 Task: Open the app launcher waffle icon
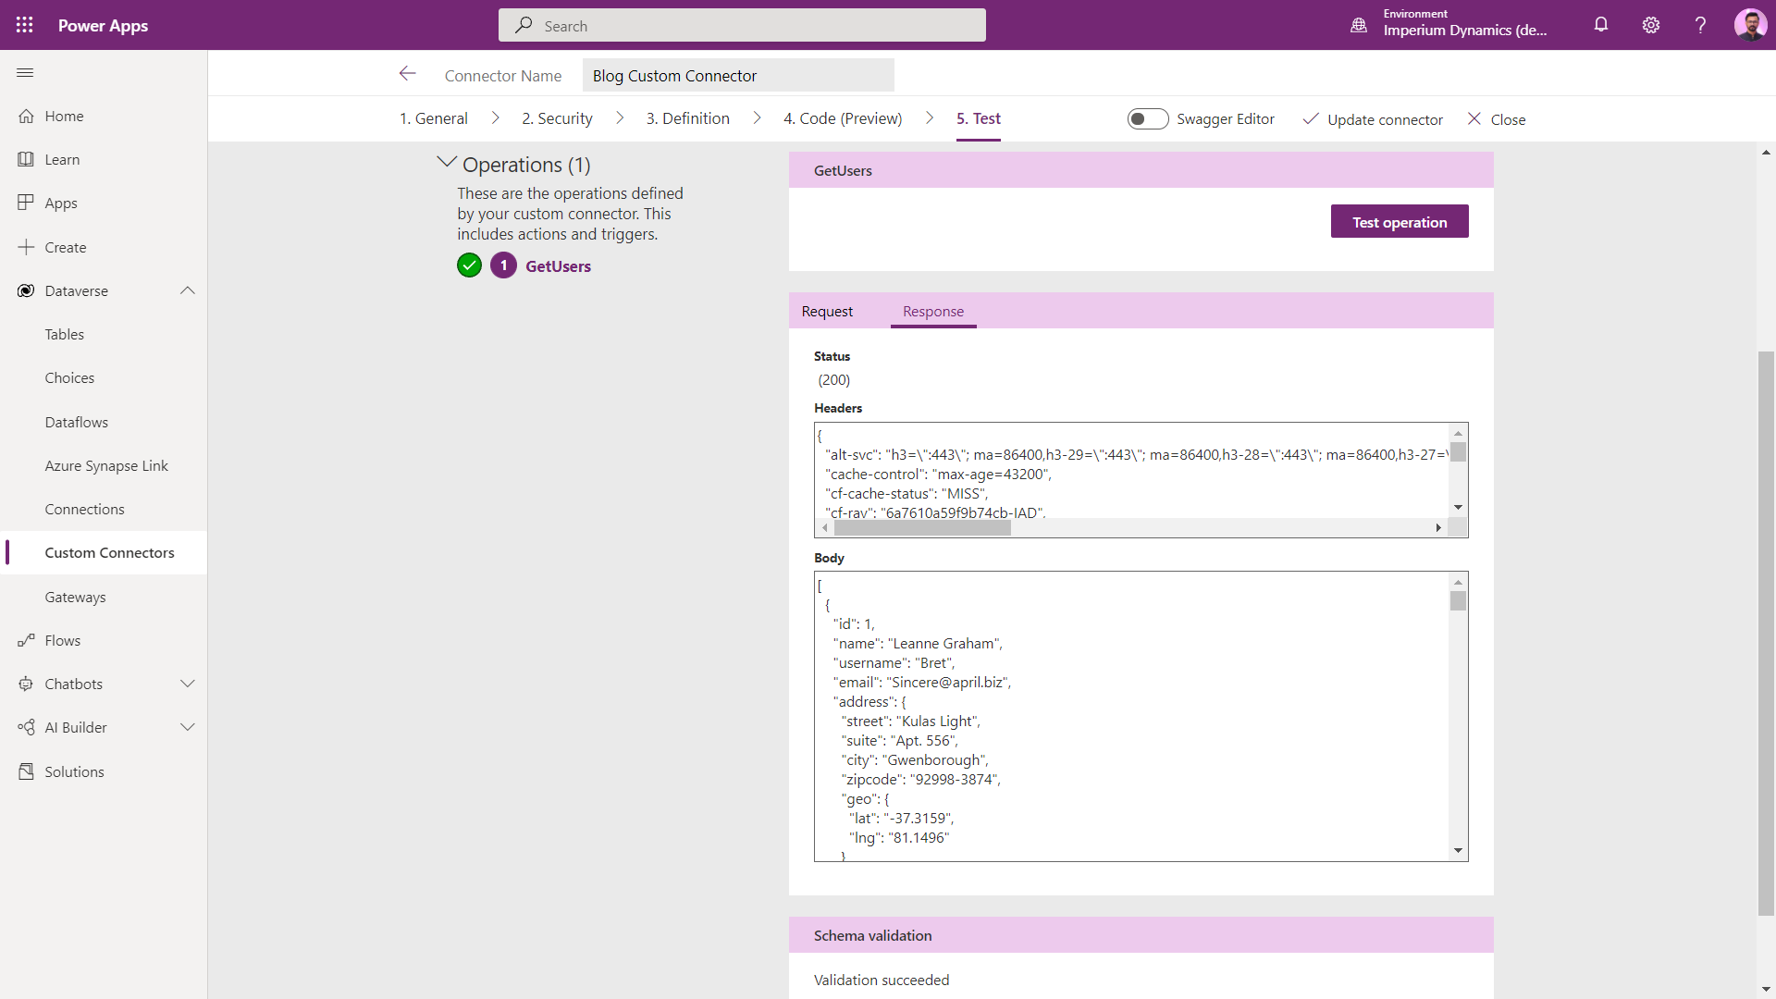[25, 25]
